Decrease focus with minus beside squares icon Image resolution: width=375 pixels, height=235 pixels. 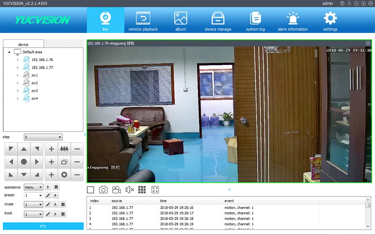pyautogui.click(x=77, y=162)
